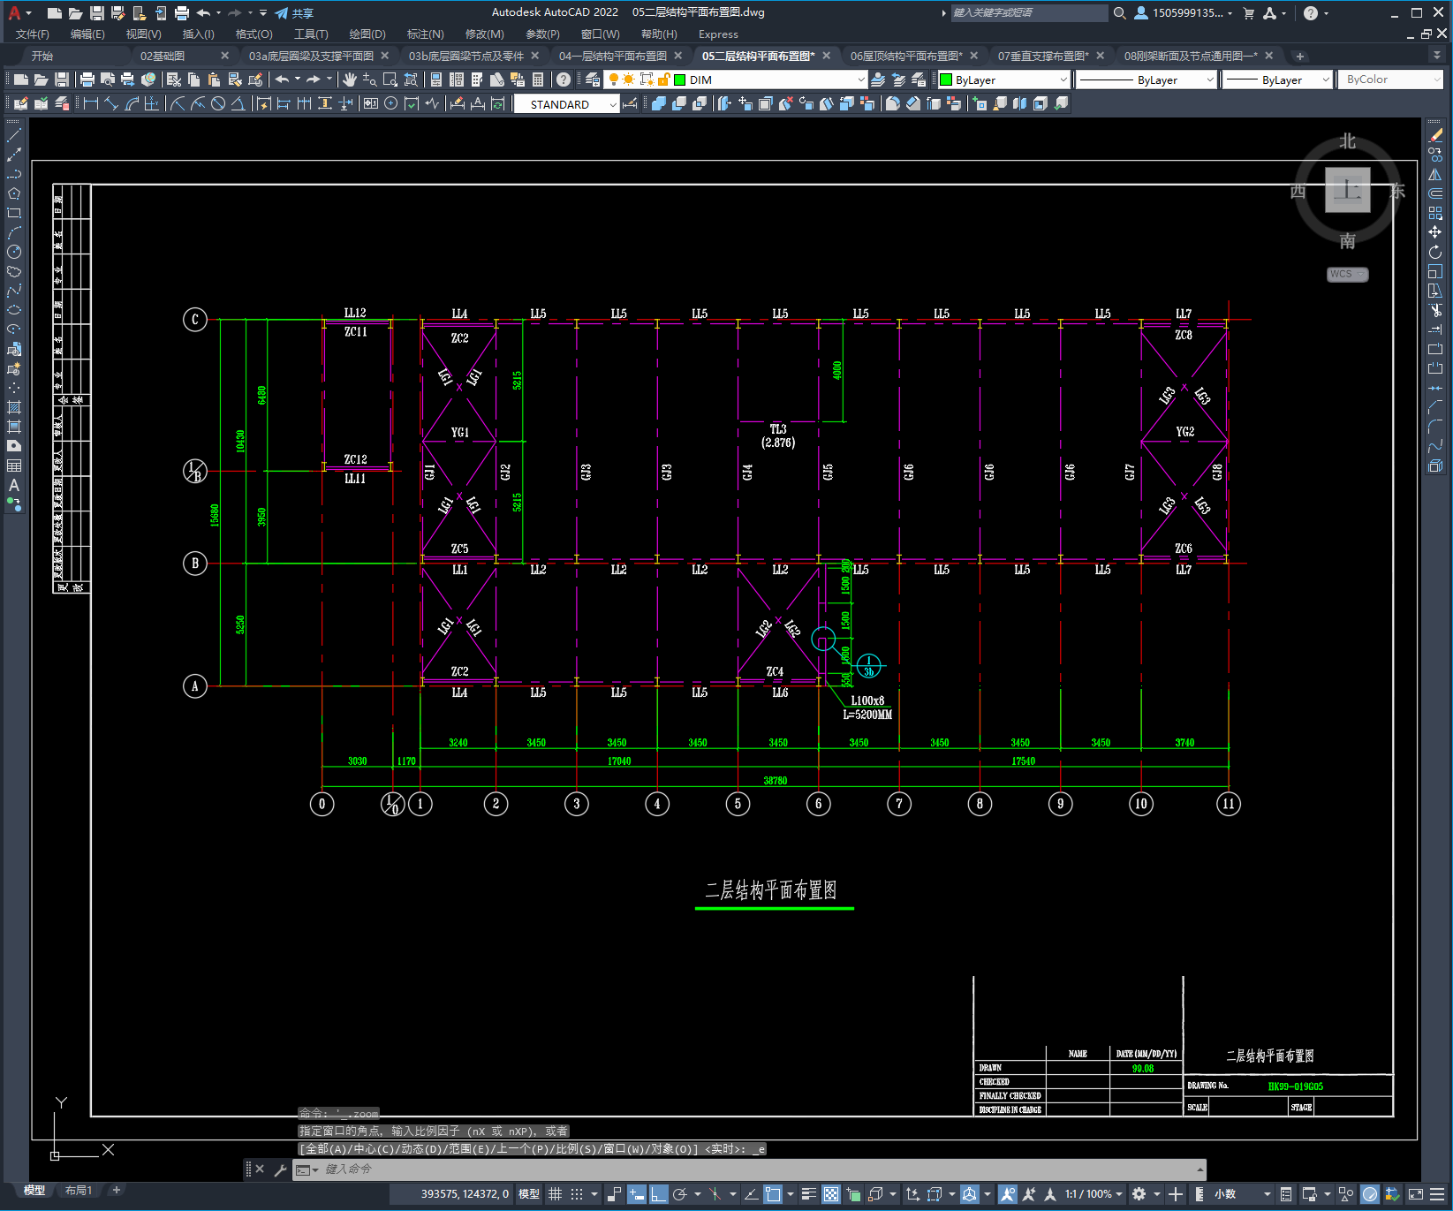Select the Center Mark tool
The width and height of the screenshot is (1453, 1211).
tap(390, 103)
